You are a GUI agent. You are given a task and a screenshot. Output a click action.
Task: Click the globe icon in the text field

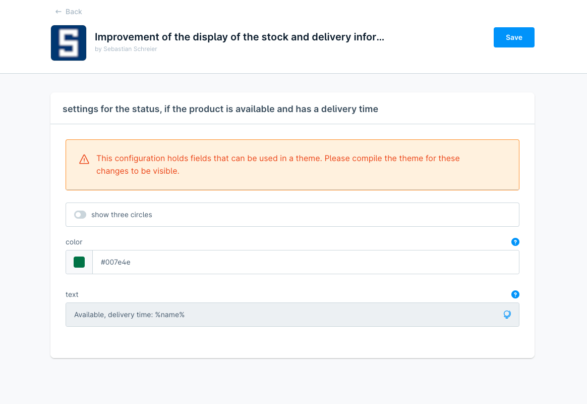point(507,315)
